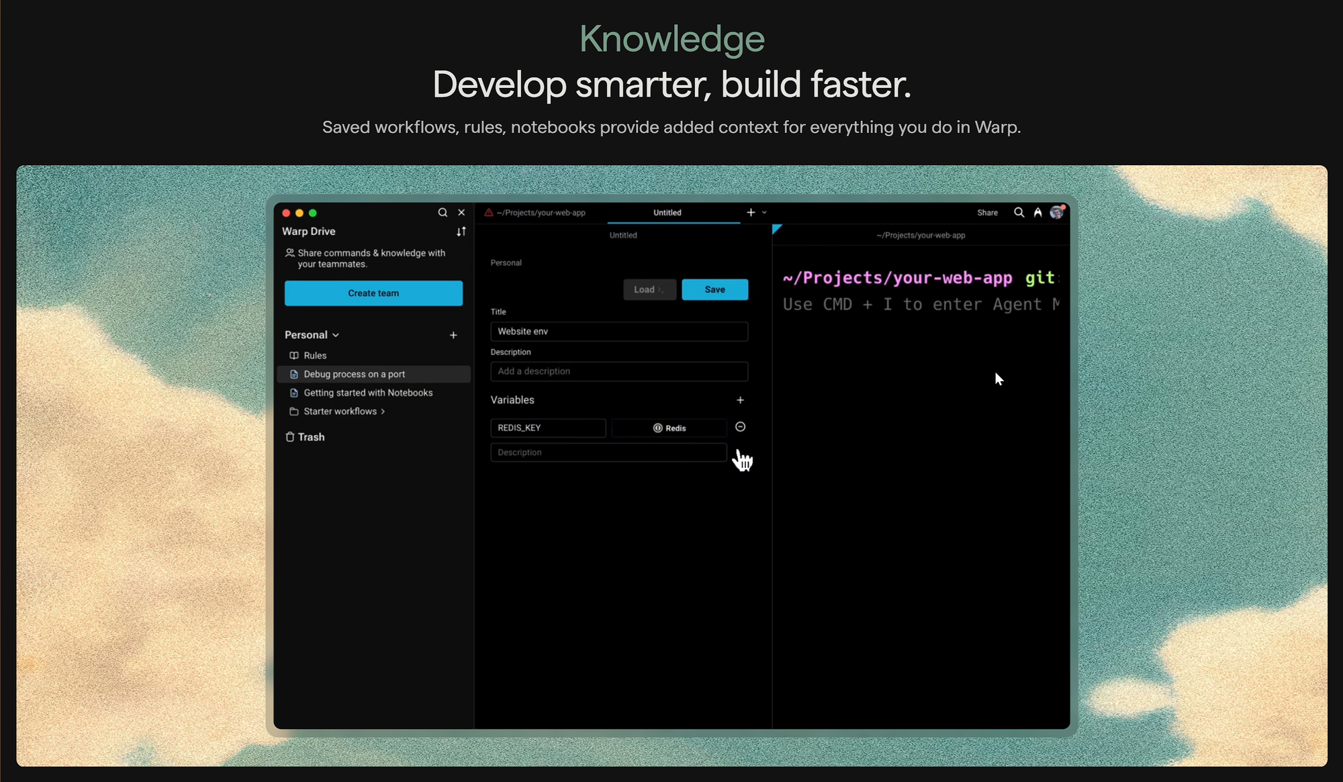Click the error triangle icon on first tab
Screen dimensions: 1343x782
coord(489,213)
